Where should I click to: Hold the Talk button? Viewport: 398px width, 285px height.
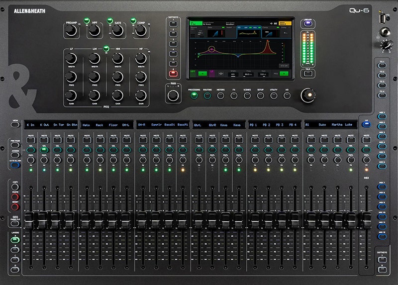click(308, 74)
